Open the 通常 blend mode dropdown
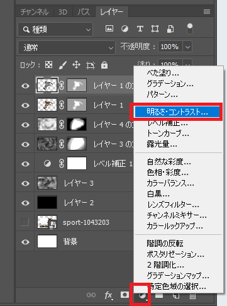Screen dimensions: 227x306 [x=67, y=48]
